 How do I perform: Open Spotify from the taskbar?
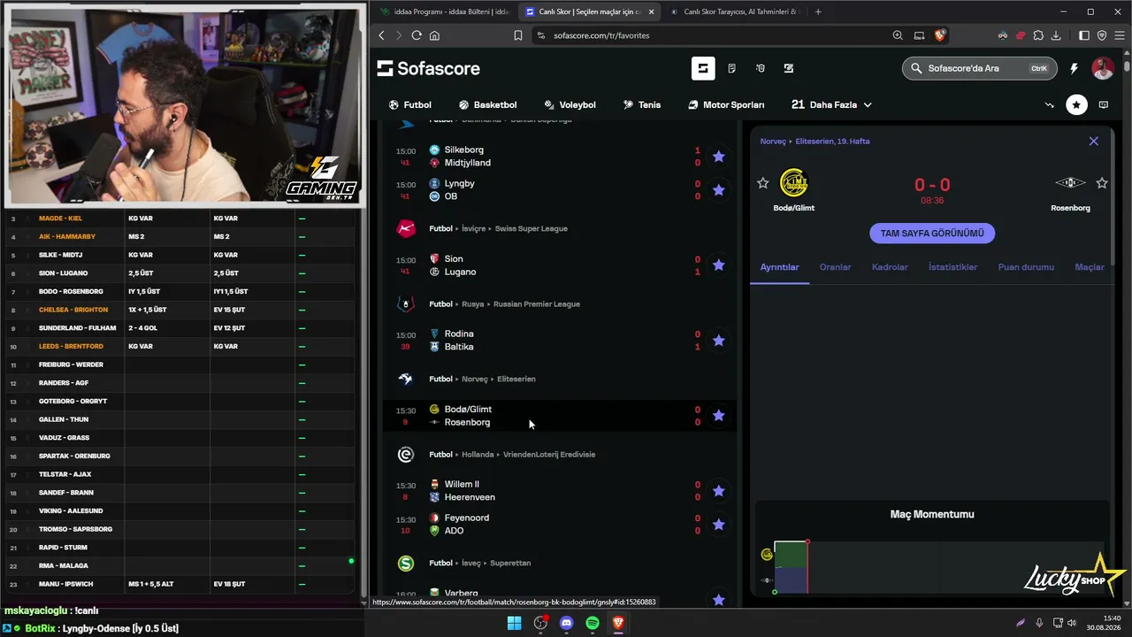(x=593, y=623)
